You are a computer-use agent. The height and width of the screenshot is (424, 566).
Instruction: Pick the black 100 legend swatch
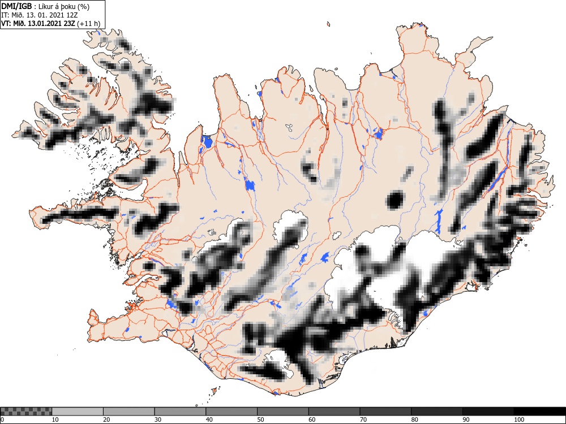point(539,412)
